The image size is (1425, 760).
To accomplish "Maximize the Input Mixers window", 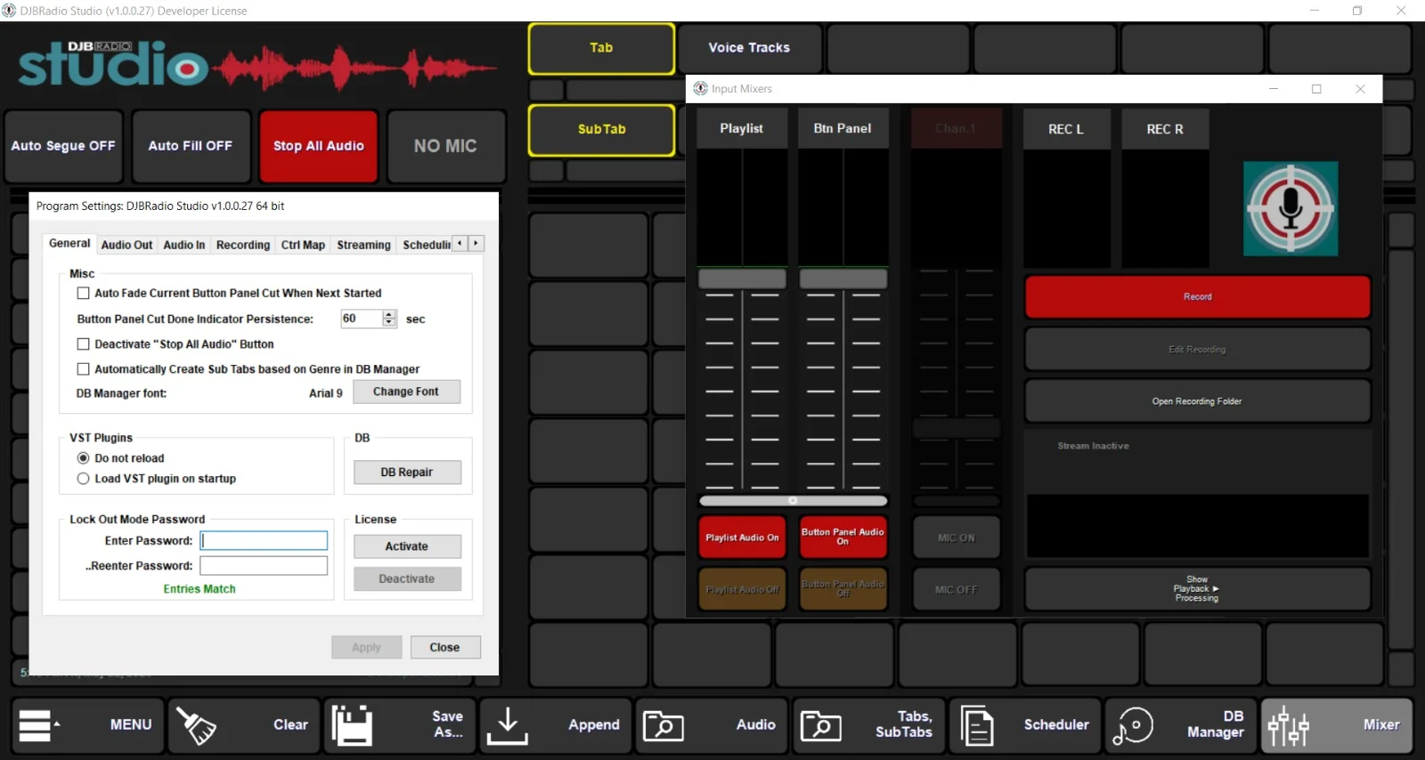I will pyautogui.click(x=1316, y=89).
